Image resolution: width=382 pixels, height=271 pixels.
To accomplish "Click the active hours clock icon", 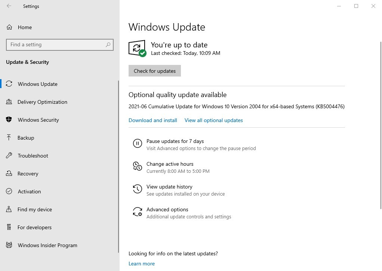I will [x=138, y=166].
